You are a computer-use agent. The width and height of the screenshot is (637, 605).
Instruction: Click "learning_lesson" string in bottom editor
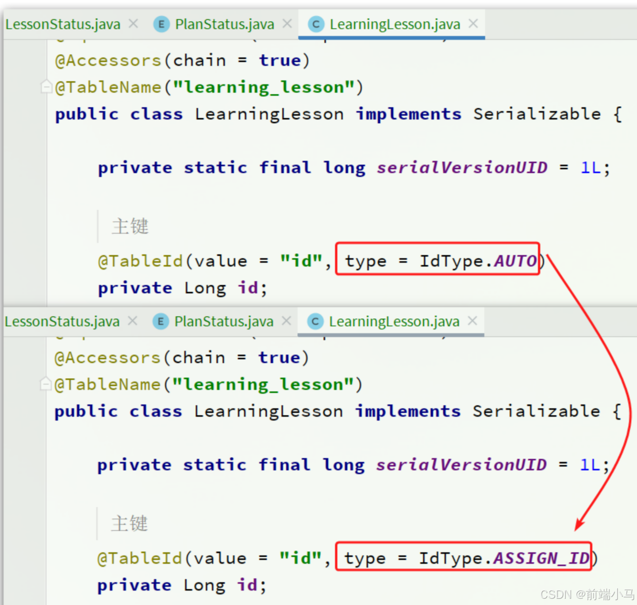[263, 384]
